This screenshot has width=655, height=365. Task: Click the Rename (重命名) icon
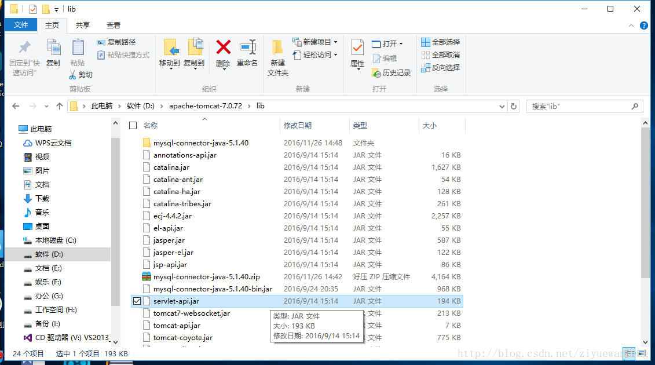247,47
